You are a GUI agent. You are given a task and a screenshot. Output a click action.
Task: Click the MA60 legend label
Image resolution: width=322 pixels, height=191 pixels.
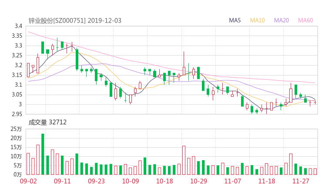click(x=305, y=20)
